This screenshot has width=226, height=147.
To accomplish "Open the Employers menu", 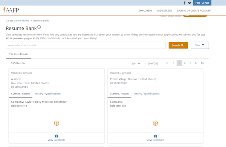I will (x=145, y=11).
